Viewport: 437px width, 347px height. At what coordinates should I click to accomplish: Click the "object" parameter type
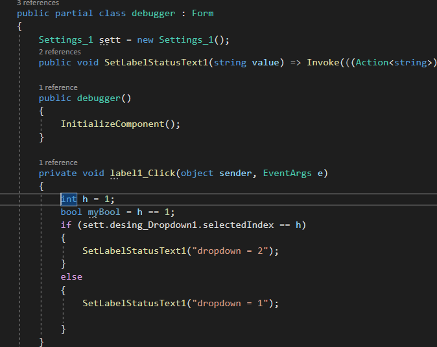click(196, 173)
